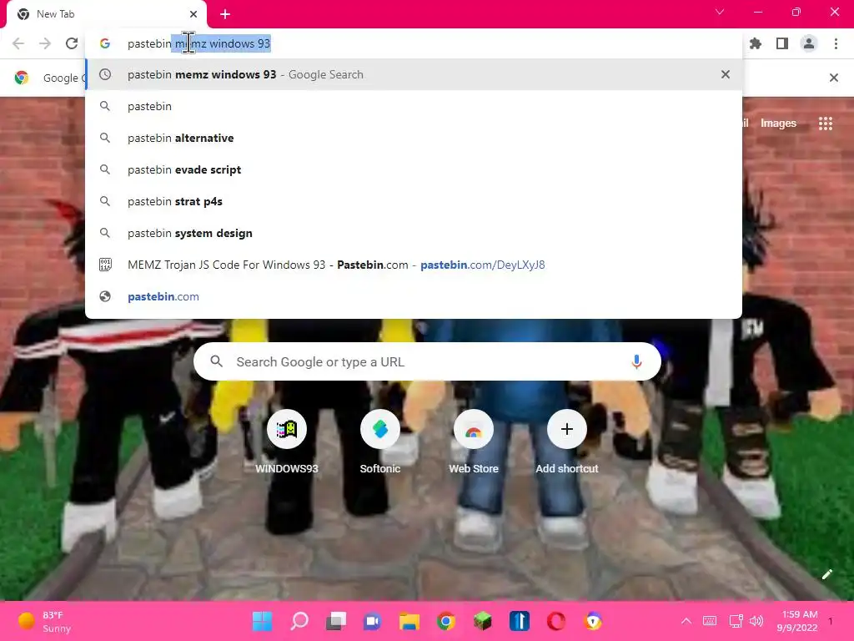This screenshot has width=854, height=641.
Task: Select the 'pastebin memz windows 93' suggestion
Action: 414,74
